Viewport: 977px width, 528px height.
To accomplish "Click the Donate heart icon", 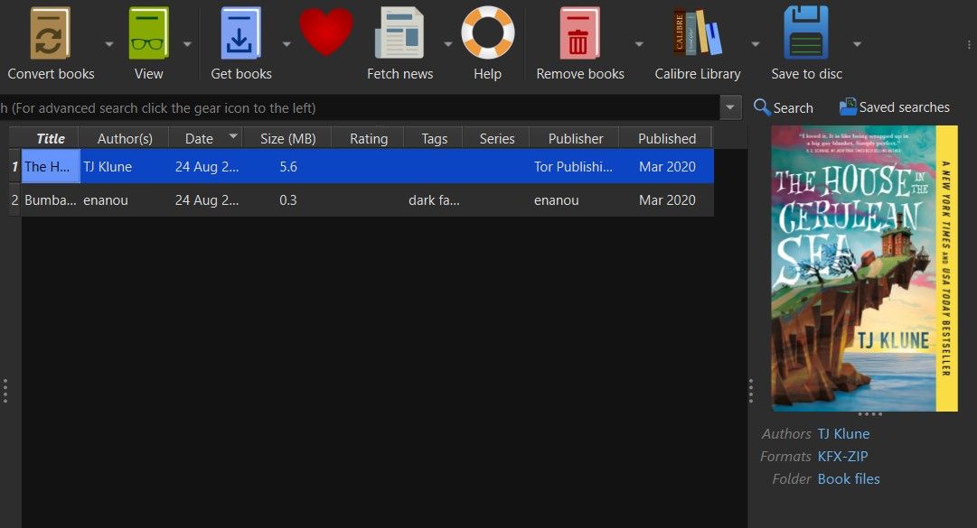I will click(x=325, y=32).
